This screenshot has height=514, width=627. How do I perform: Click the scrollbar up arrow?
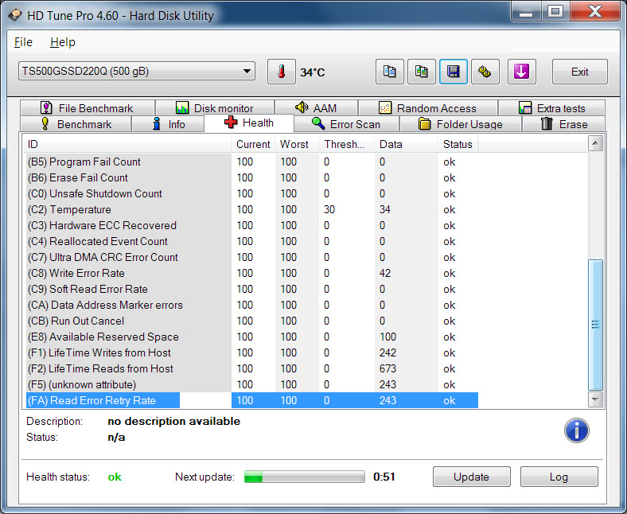[595, 143]
